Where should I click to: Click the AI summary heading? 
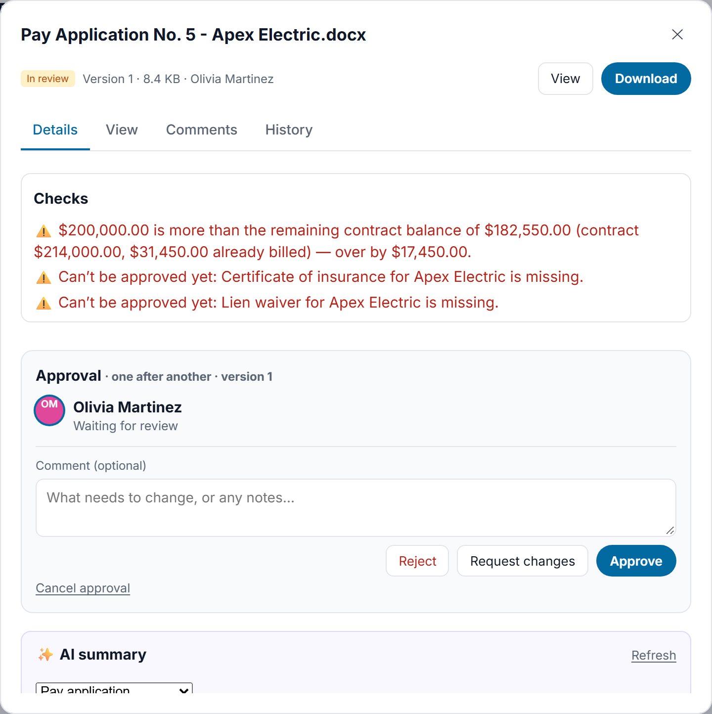click(x=103, y=655)
